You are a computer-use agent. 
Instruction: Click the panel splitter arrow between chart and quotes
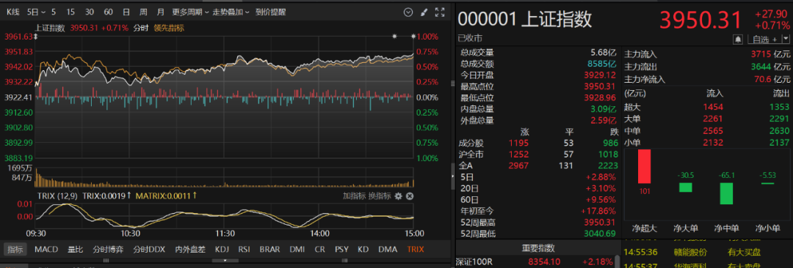click(x=452, y=176)
